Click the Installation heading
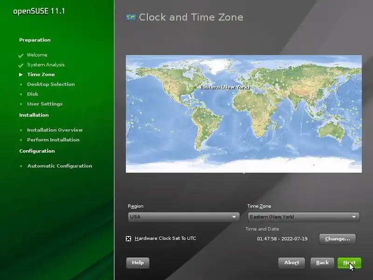Screen dimensions: 373x280 [x=34, y=115]
